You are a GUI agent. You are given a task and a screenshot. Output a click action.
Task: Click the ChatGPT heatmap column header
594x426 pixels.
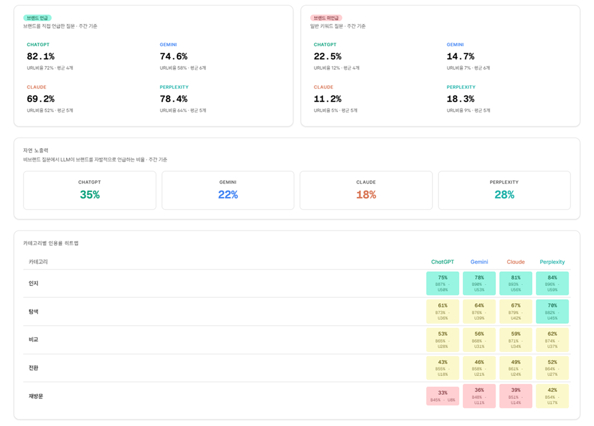tap(443, 262)
